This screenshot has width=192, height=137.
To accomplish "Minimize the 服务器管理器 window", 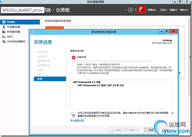I will pos(175,1).
